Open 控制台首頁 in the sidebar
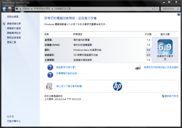Viewport: 182px width, 128px height. click(x=13, y=17)
